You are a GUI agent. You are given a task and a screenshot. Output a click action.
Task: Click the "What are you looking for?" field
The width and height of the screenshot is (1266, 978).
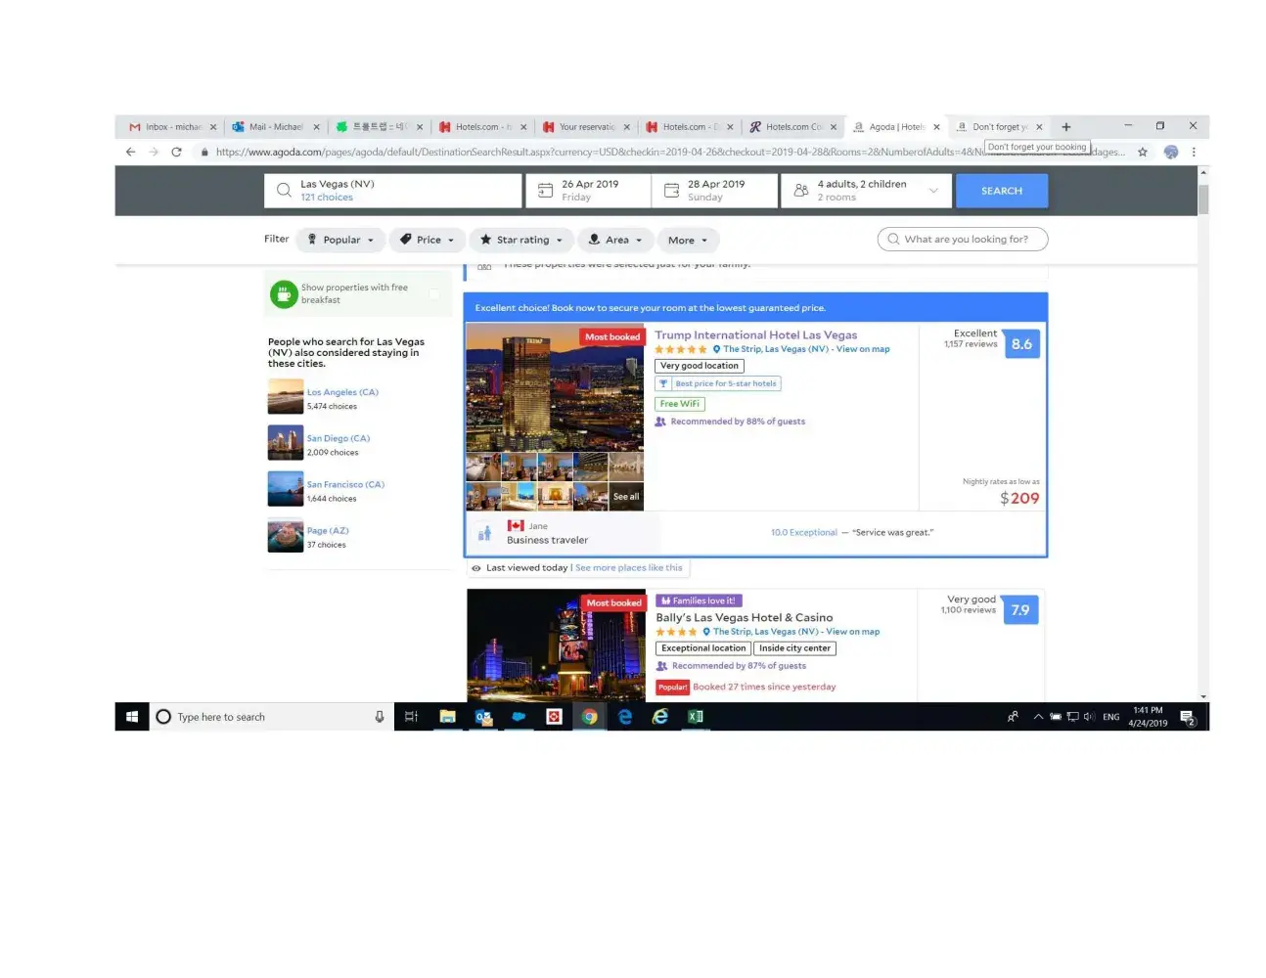point(963,240)
